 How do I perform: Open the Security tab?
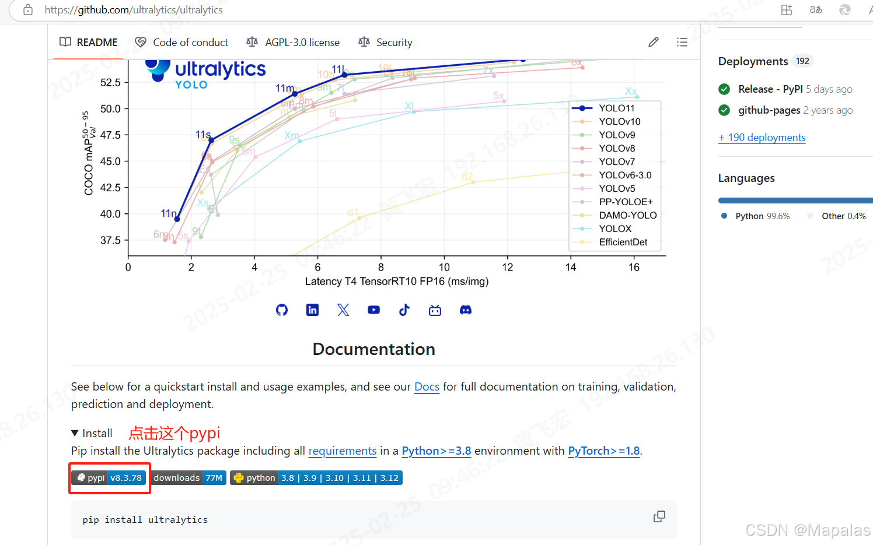pyautogui.click(x=385, y=41)
